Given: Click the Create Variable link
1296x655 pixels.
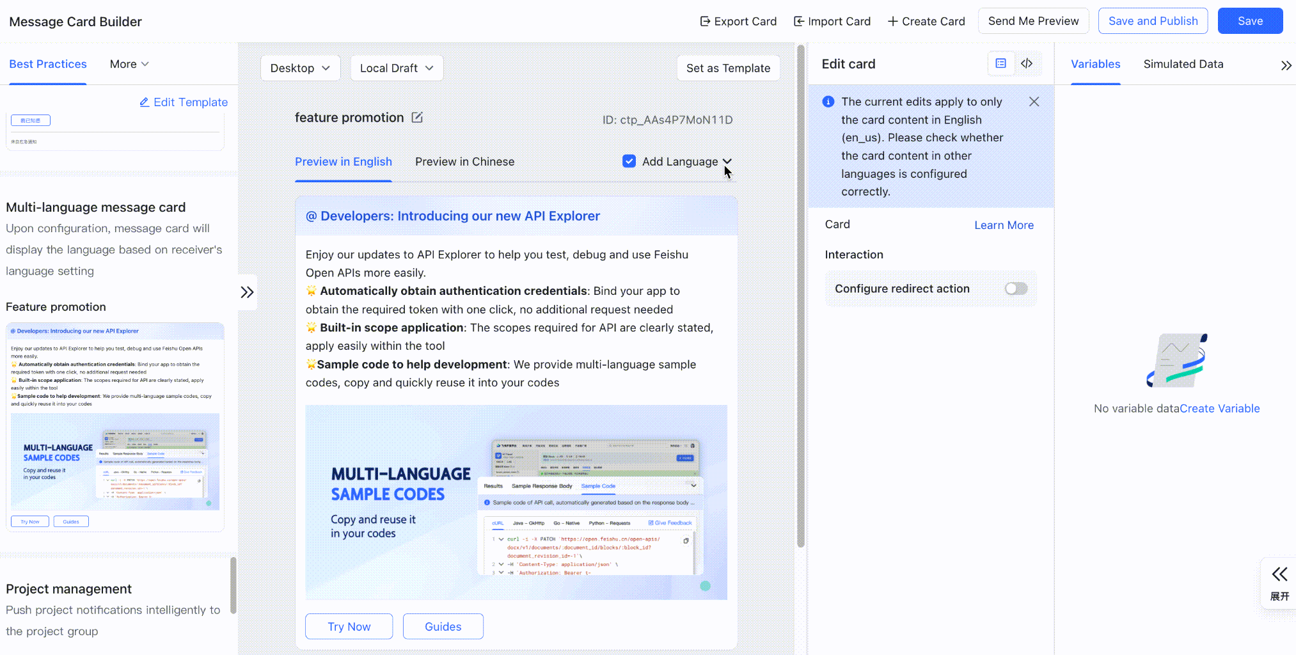Looking at the screenshot, I should click(1220, 409).
